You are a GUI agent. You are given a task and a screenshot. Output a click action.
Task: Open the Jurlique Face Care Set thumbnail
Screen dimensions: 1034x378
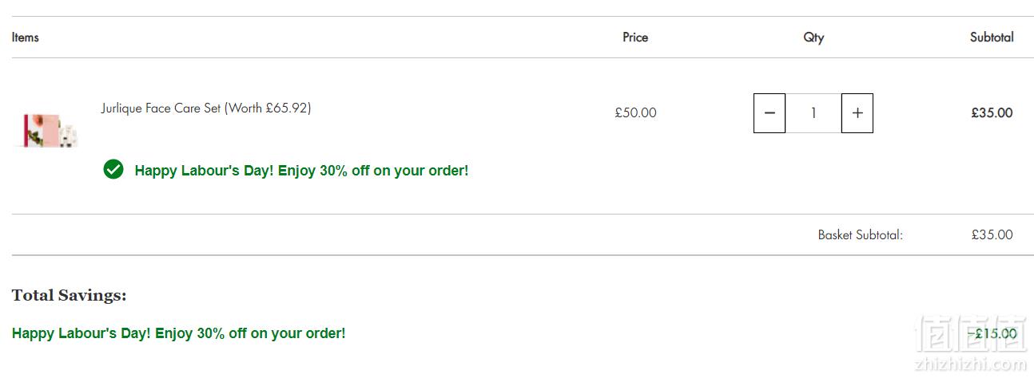click(51, 130)
